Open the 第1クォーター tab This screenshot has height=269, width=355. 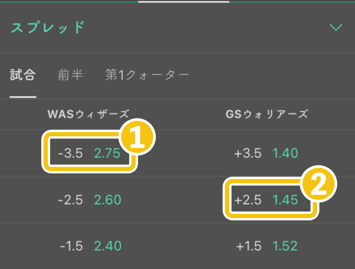(x=147, y=75)
